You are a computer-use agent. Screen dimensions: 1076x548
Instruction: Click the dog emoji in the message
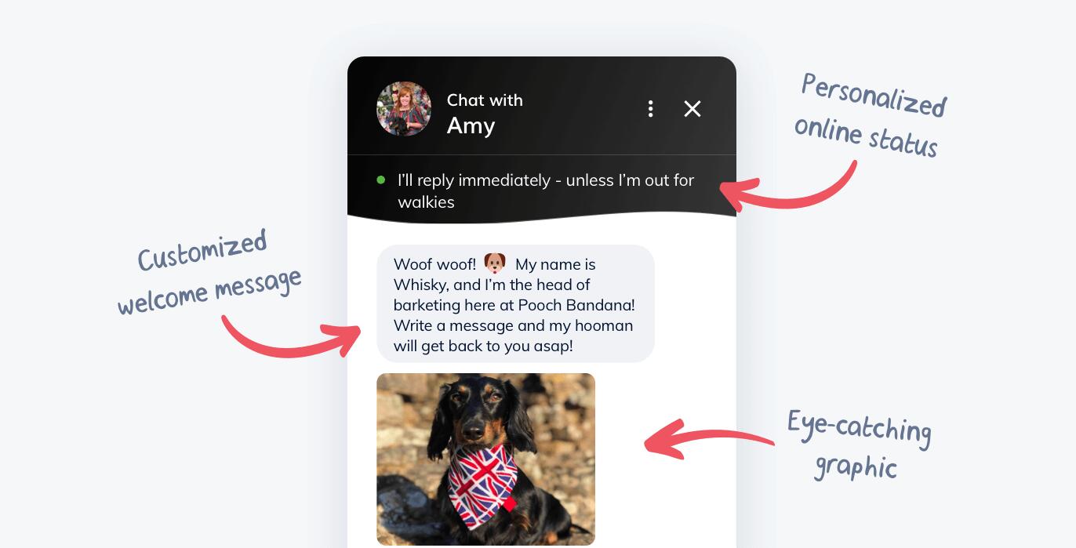click(x=495, y=263)
